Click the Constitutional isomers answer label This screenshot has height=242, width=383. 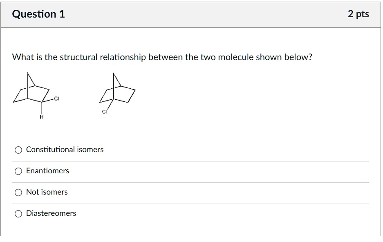[x=64, y=150]
